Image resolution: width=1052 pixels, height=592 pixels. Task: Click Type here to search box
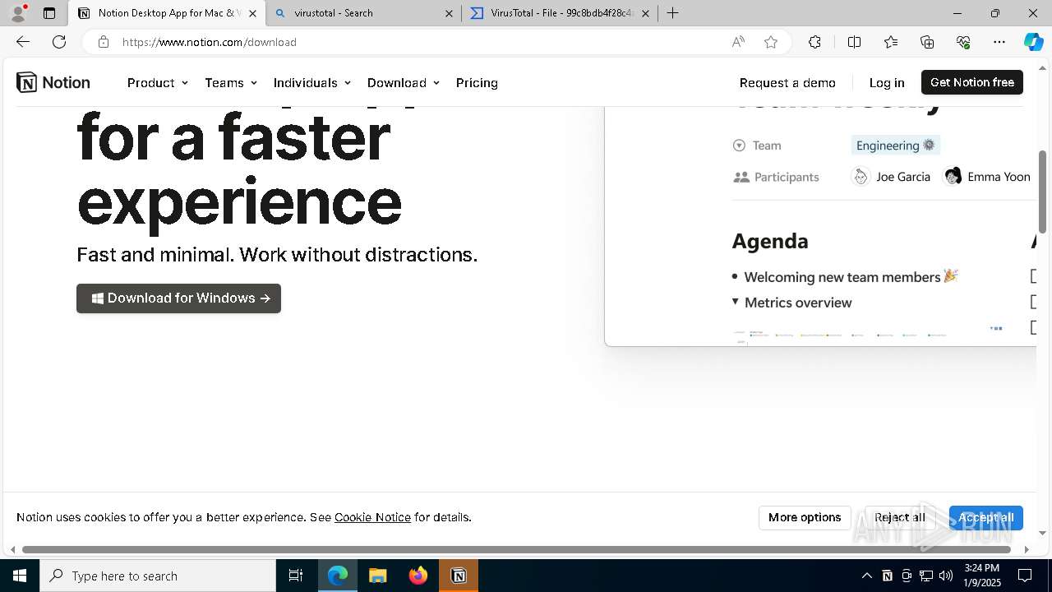point(158,576)
